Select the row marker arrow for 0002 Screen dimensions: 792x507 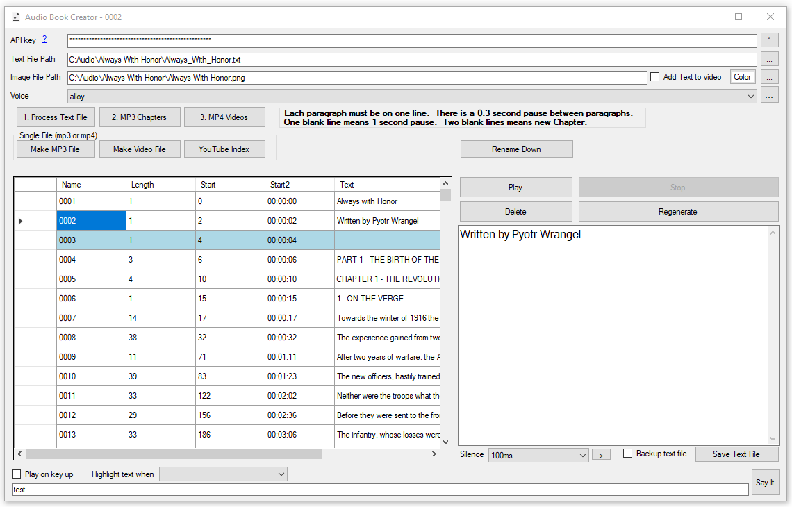pos(20,221)
